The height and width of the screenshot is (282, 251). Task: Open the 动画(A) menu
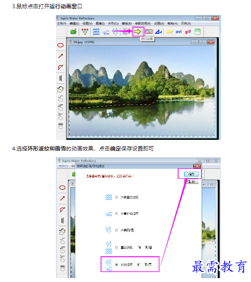pos(159,24)
